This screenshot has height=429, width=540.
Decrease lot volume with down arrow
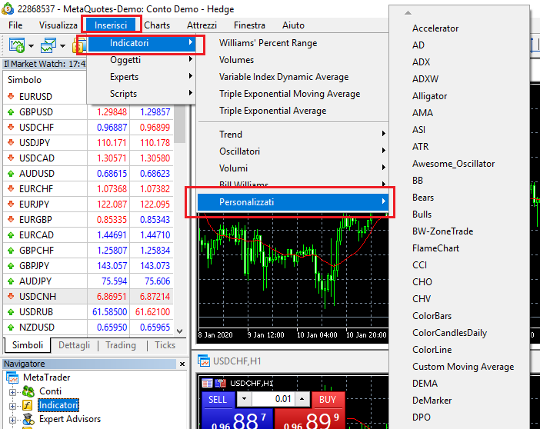coord(244,399)
